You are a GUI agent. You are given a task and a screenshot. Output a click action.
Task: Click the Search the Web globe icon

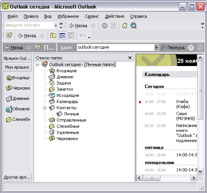pos(133,25)
